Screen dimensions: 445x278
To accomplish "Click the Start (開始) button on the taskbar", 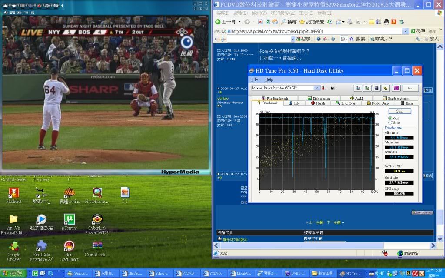I will point(13,274).
